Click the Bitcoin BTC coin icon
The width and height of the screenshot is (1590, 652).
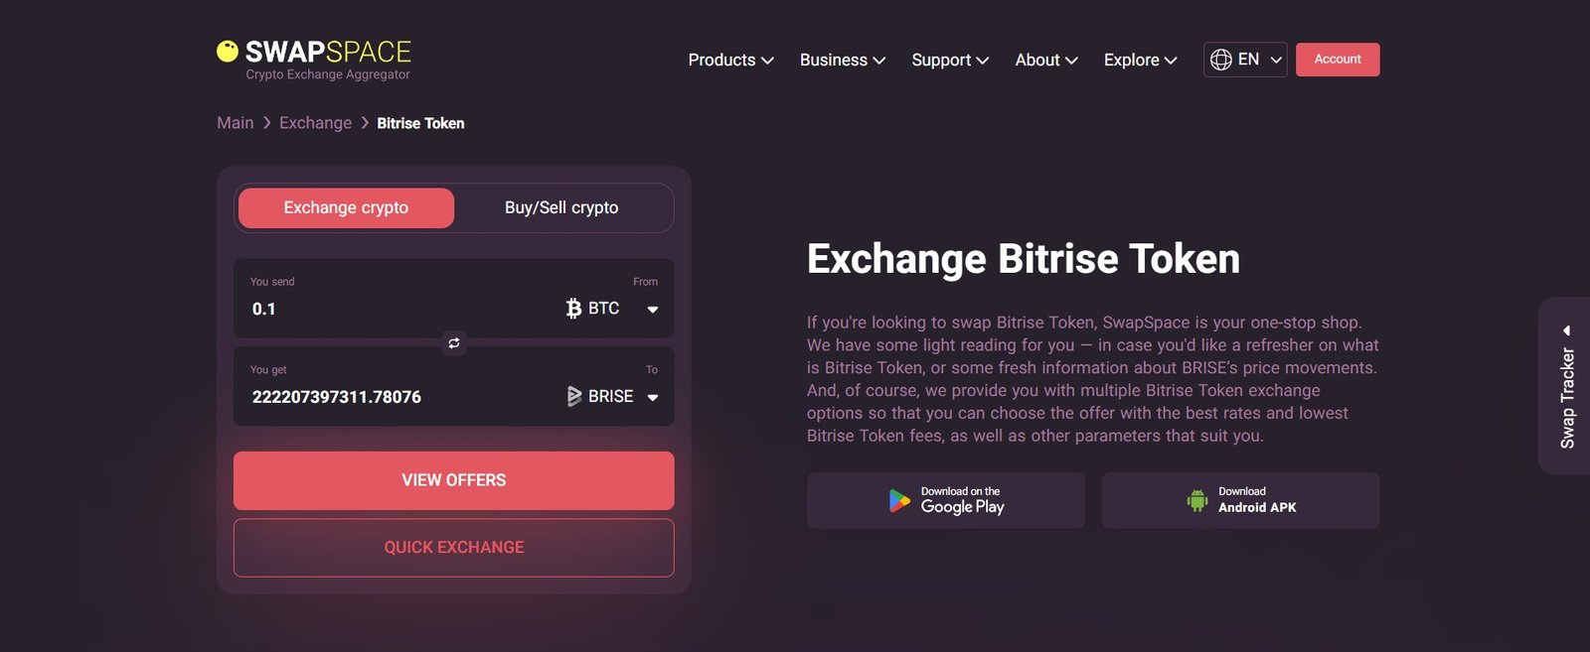pos(573,309)
